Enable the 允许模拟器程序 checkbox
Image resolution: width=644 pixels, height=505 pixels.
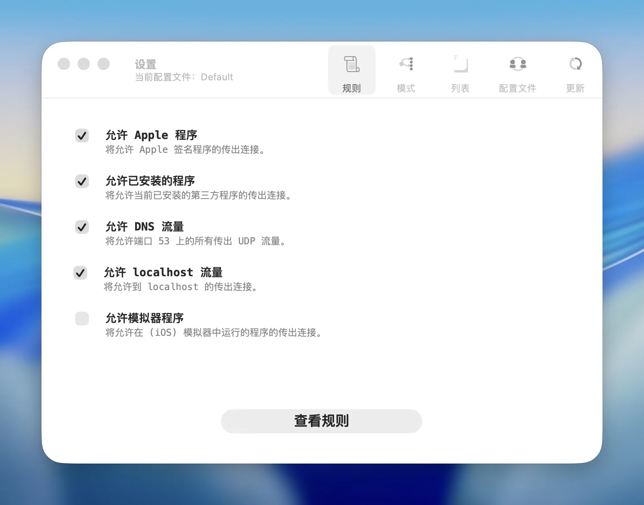pyautogui.click(x=82, y=319)
